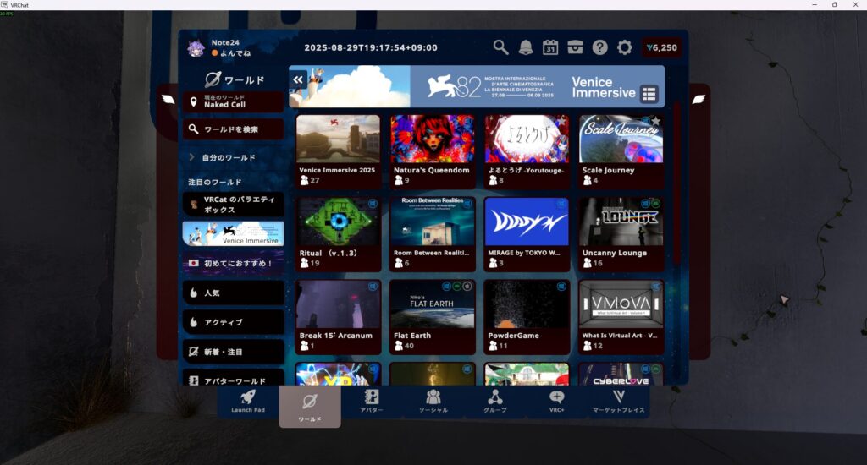
Task: Click the platform badge on Ritual card
Action: coord(373,204)
